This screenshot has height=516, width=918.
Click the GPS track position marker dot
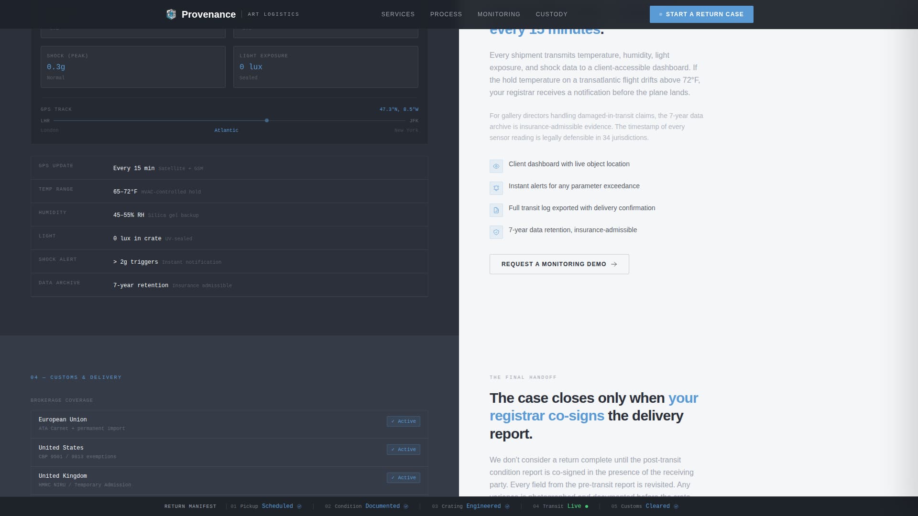coord(267,121)
